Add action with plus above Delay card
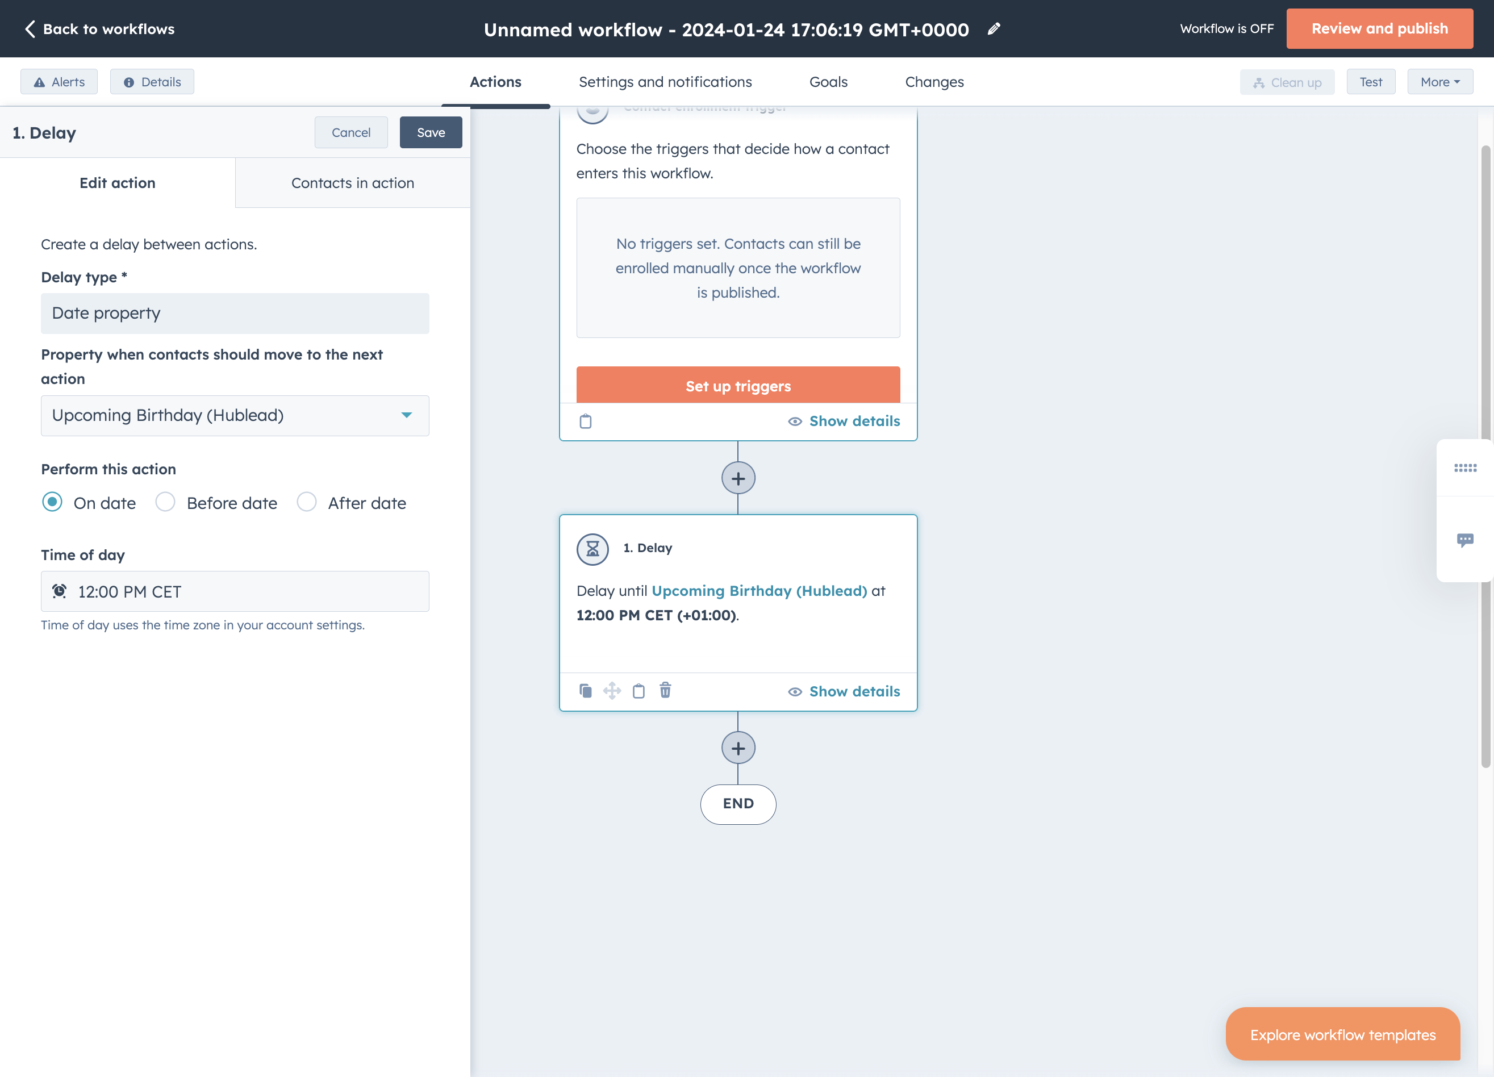The width and height of the screenshot is (1494, 1077). 738,478
